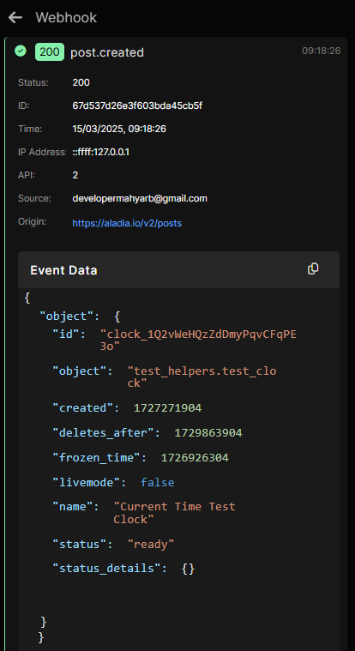Click the deletes_after value 1729863904
Image resolution: width=355 pixels, height=651 pixels.
[x=208, y=433]
